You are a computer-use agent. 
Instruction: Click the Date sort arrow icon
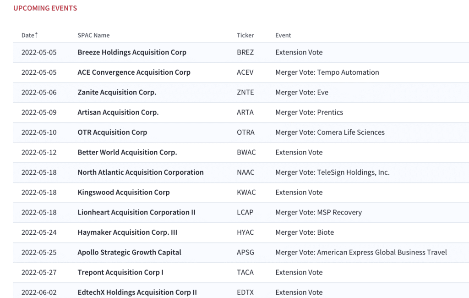click(x=37, y=35)
